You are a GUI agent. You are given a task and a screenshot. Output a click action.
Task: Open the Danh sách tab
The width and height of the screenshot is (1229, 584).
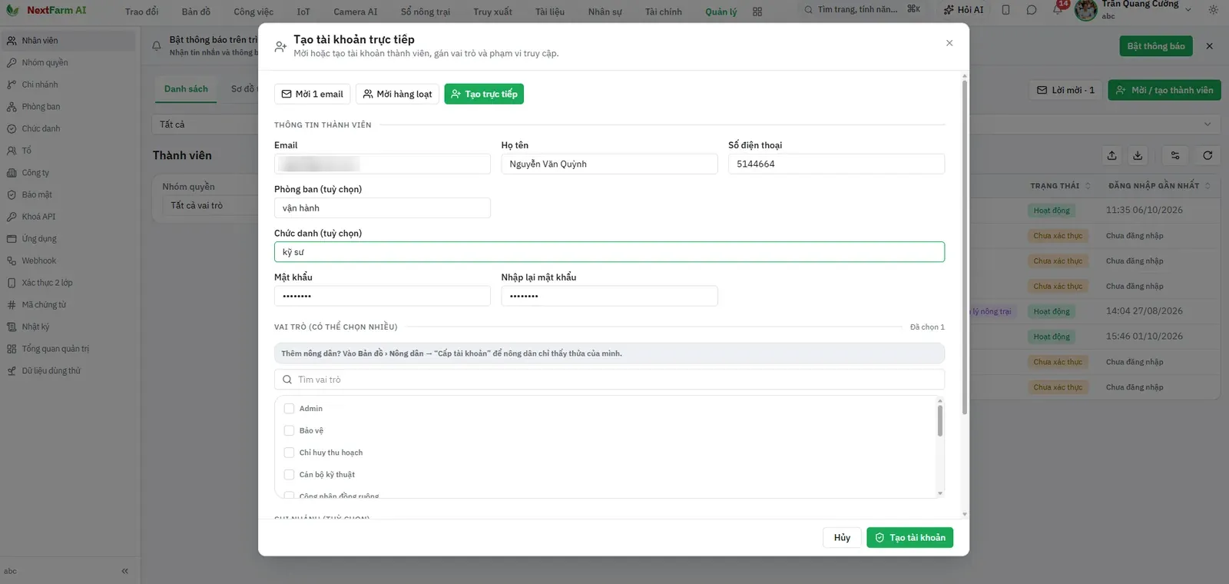point(186,89)
